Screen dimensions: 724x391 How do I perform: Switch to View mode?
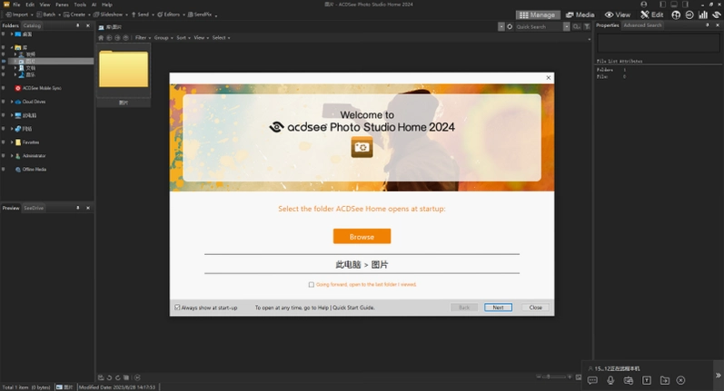[x=618, y=15]
